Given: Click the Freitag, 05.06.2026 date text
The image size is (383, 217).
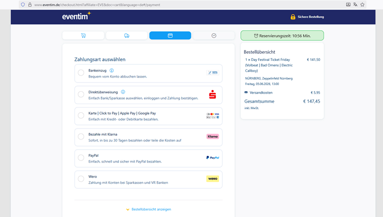Looking at the screenshot, I should pos(262,84).
